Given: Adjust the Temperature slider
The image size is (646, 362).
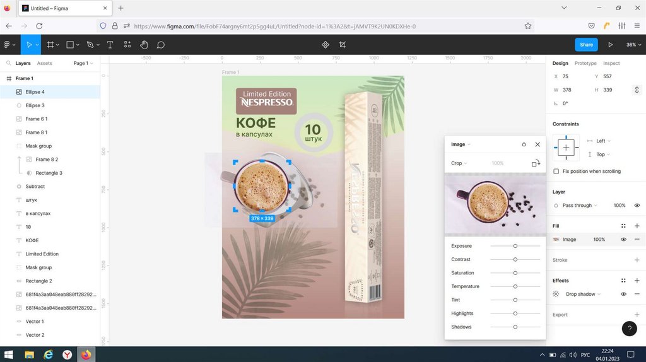Looking at the screenshot, I should pos(515,286).
